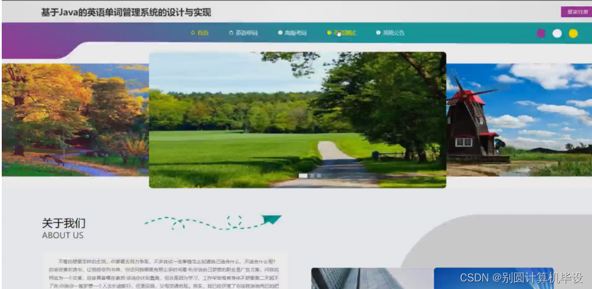
Task: Click the ABOUT US subtitle
Action: [x=62, y=235]
